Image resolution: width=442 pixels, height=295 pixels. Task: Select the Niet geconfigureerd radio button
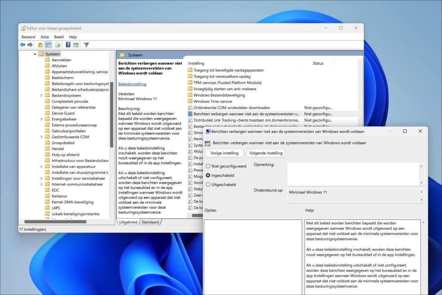(x=208, y=166)
